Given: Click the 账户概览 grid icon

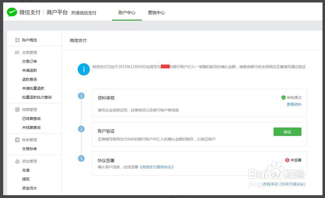Looking at the screenshot, I should pyautogui.click(x=17, y=40).
